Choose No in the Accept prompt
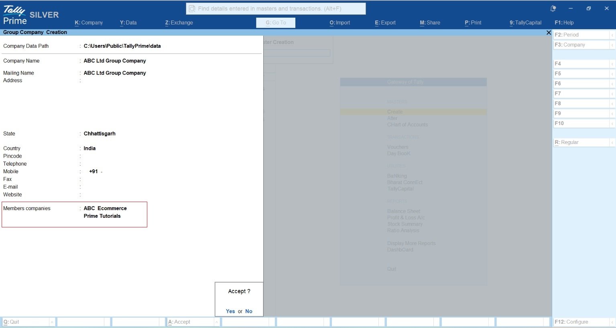 [249, 311]
